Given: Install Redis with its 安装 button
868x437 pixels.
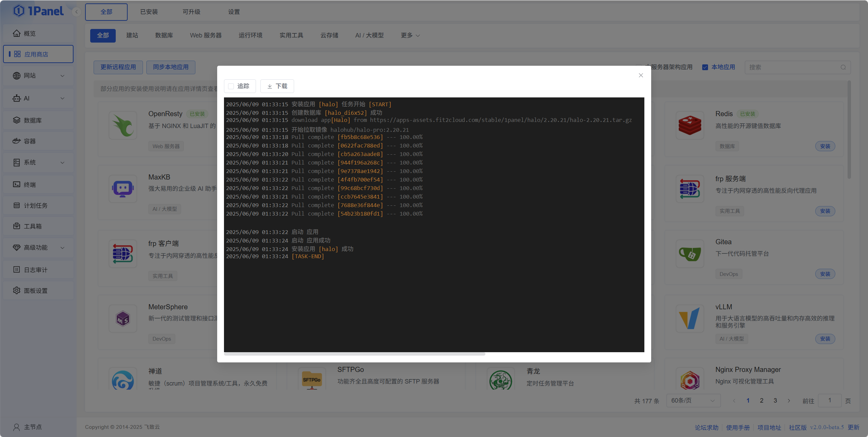Looking at the screenshot, I should tap(825, 146).
